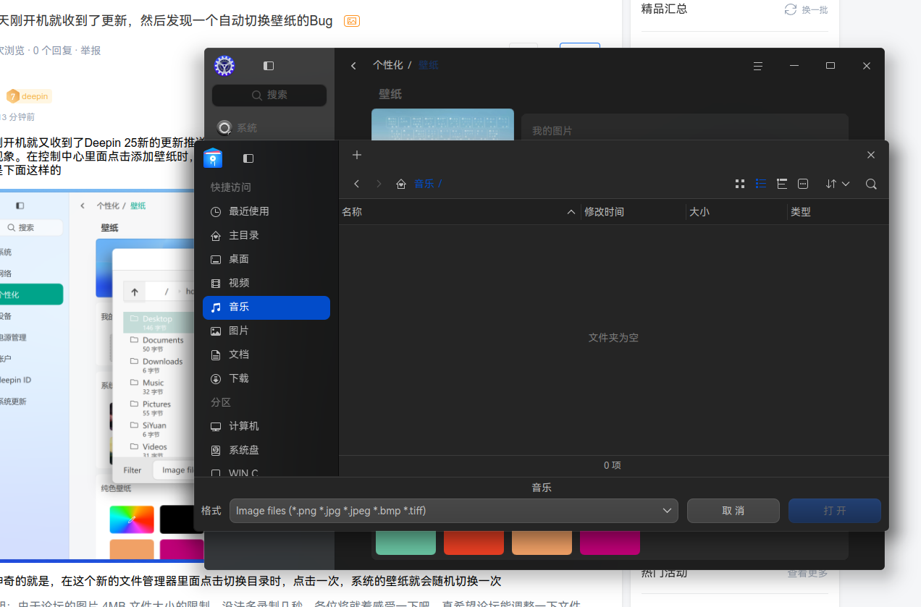Switch file dialog to list view
The image size is (921, 607).
coord(761,184)
